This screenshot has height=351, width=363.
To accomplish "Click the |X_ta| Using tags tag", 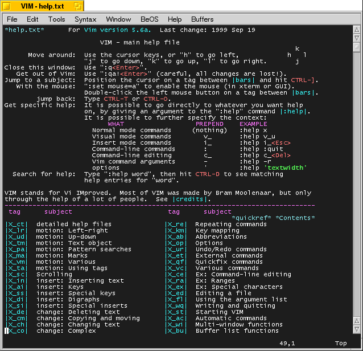I will click(16, 268).
